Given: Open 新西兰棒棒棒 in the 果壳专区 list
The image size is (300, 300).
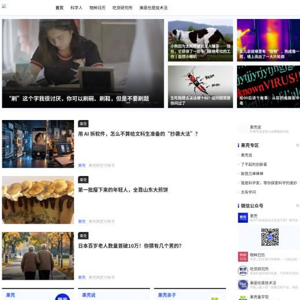Looking at the screenshot, I should pos(252,174).
